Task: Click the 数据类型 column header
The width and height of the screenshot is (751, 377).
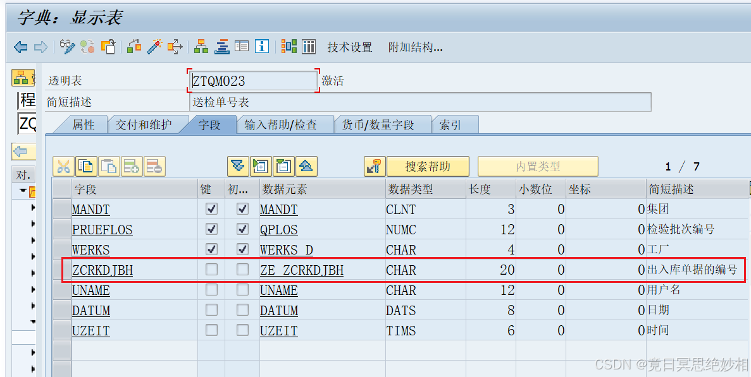Action: [425, 189]
